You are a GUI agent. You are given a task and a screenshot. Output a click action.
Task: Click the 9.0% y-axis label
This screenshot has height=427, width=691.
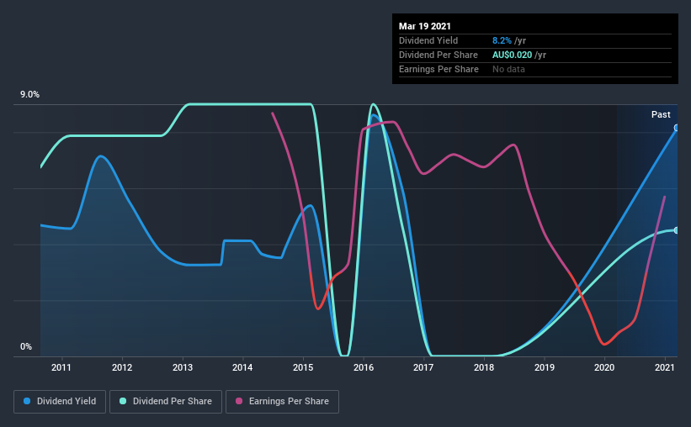(29, 95)
